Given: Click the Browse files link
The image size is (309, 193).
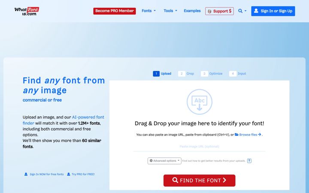Looking at the screenshot, I should pos(248,135).
